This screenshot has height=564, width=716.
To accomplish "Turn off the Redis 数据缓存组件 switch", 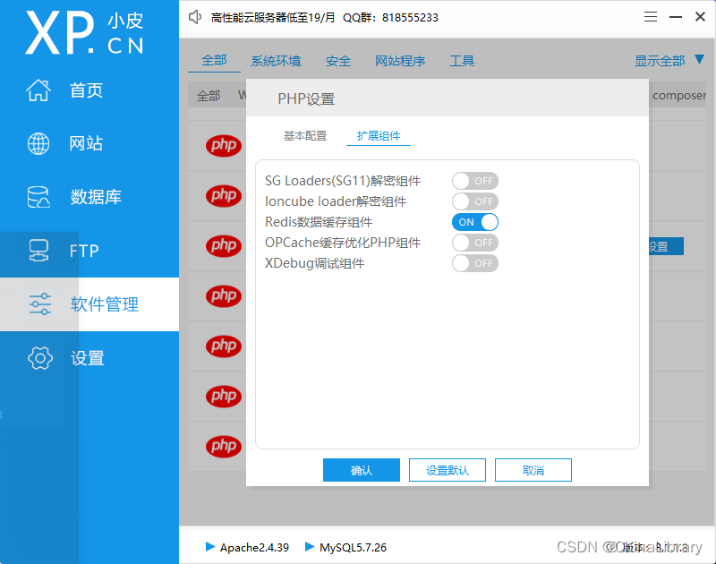I will coord(474,222).
